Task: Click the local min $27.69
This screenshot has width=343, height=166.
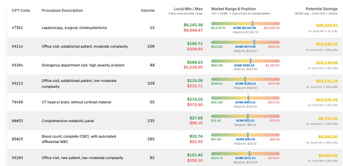Action: pos(196,118)
